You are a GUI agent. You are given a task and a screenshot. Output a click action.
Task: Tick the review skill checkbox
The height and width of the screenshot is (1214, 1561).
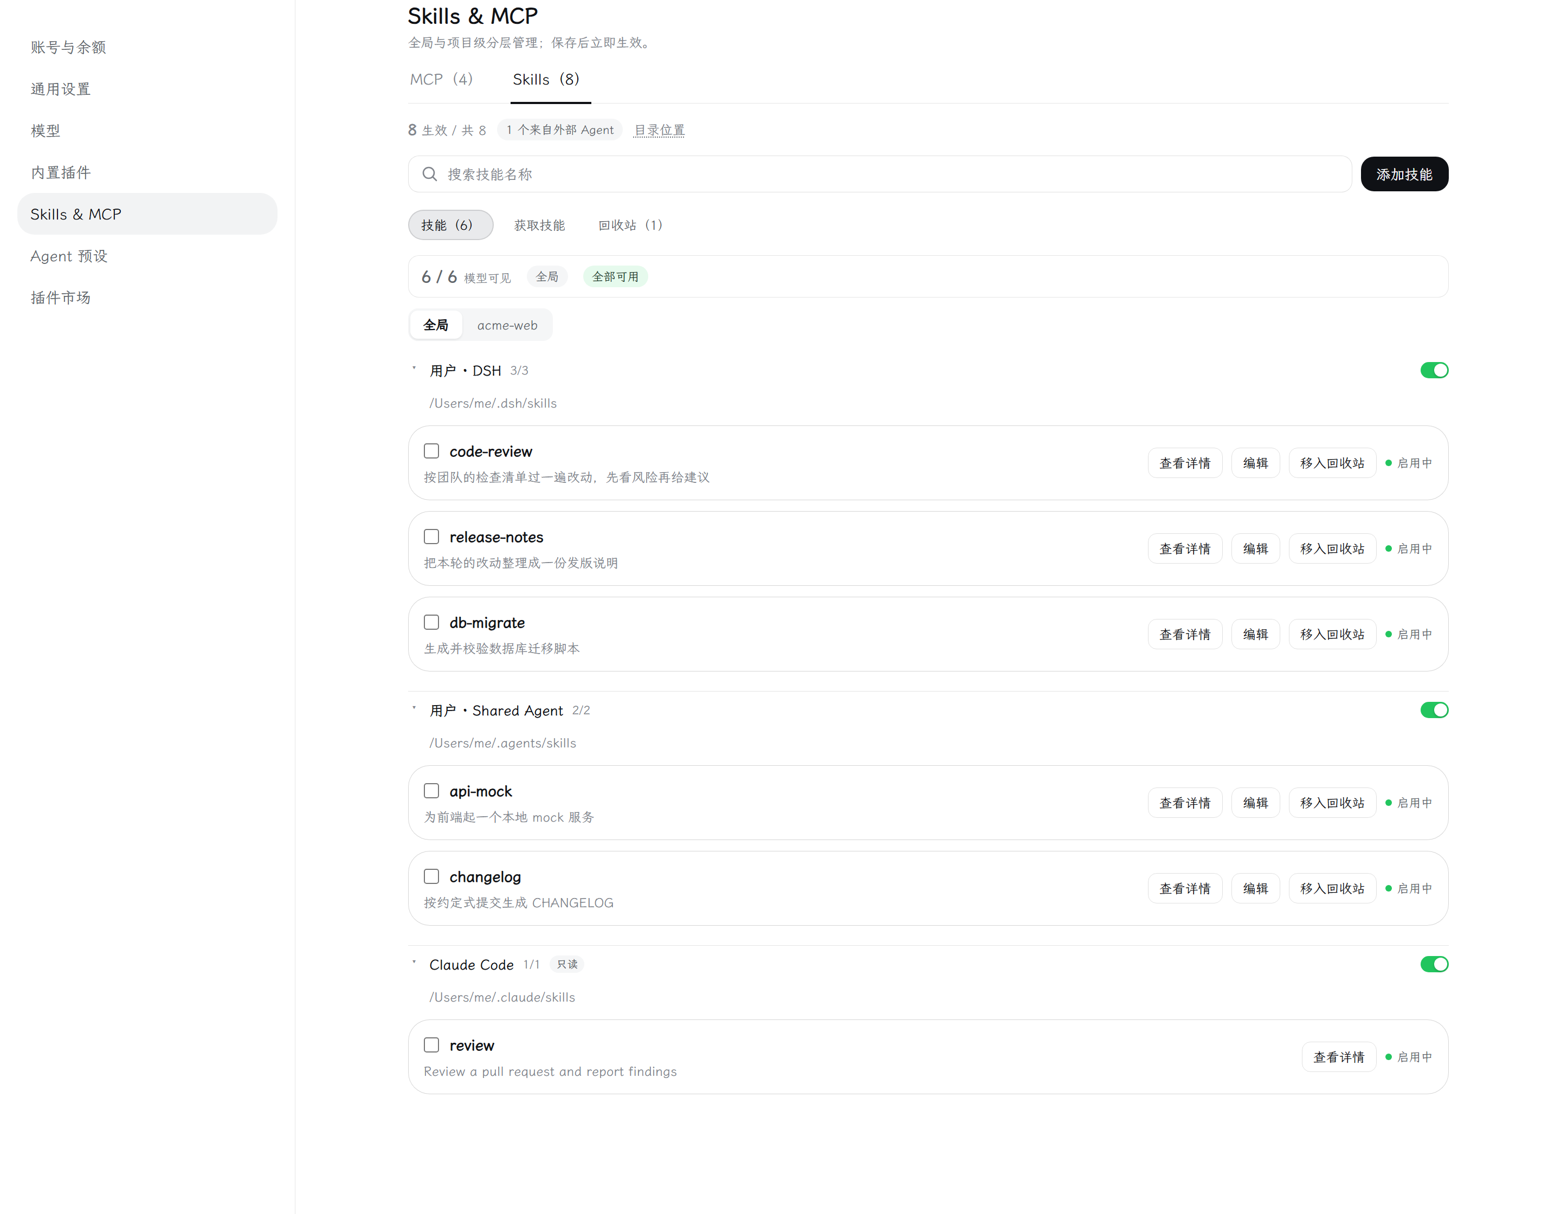[x=431, y=1045]
